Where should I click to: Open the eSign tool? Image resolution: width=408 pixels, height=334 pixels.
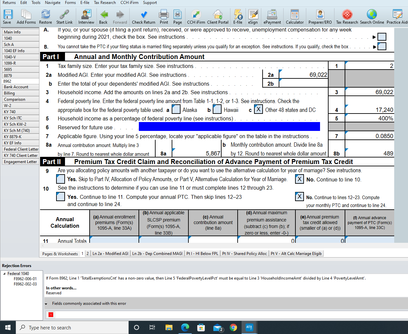click(253, 17)
